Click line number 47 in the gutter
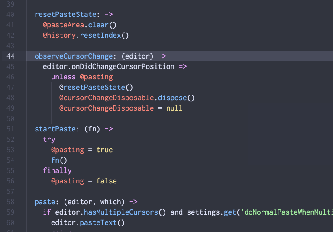This screenshot has height=232, width=333. (10, 88)
